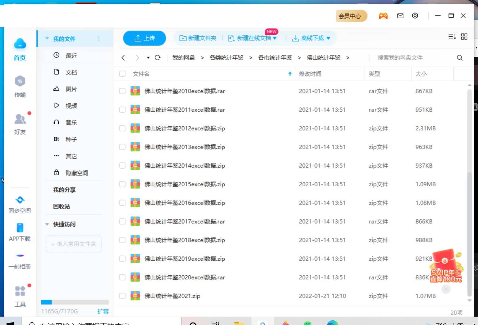Open 一刻相册 album icon
Image resolution: width=478 pixels, height=325 pixels.
tap(20, 255)
